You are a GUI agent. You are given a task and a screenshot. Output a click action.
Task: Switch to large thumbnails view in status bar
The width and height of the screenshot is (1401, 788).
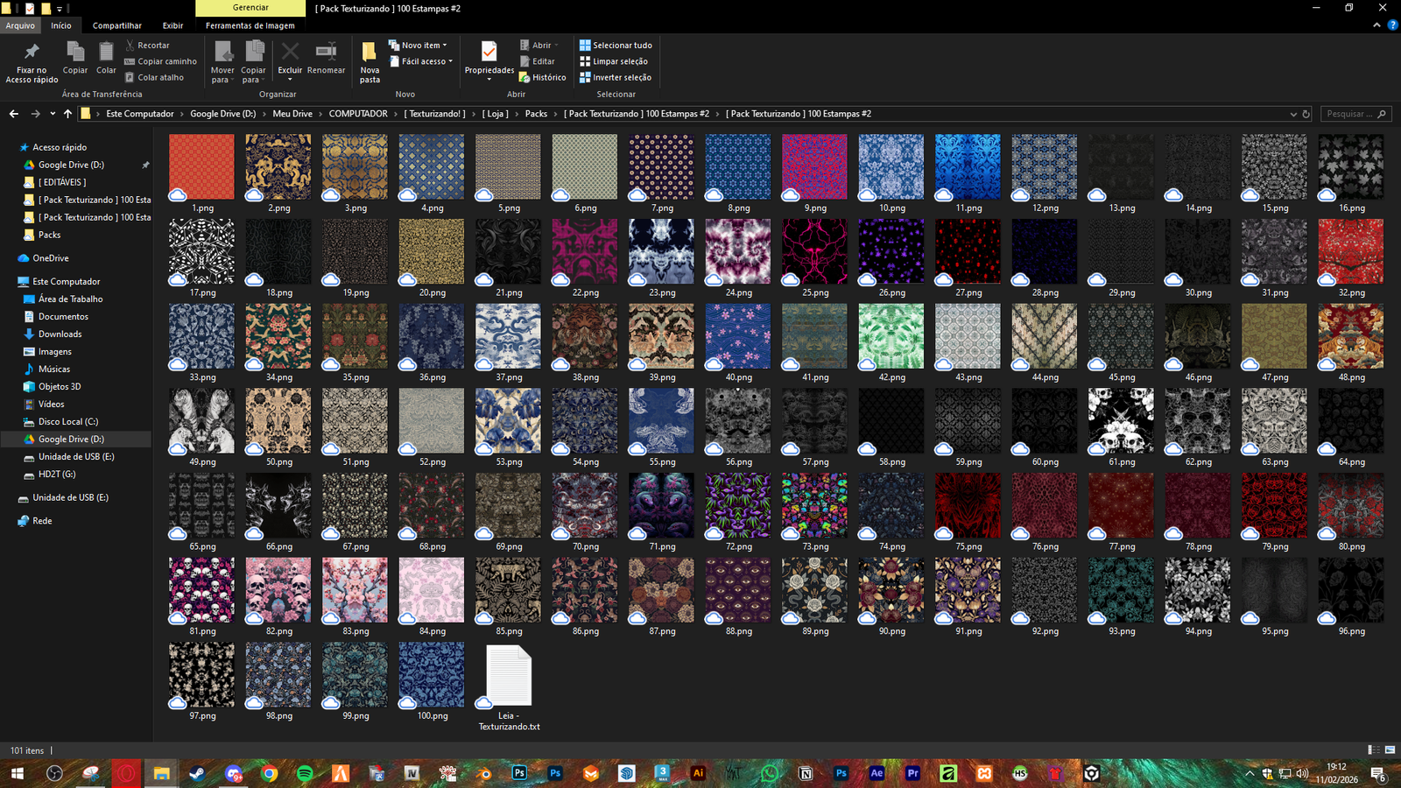[x=1390, y=750]
